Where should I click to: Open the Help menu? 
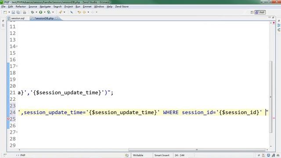[109, 7]
